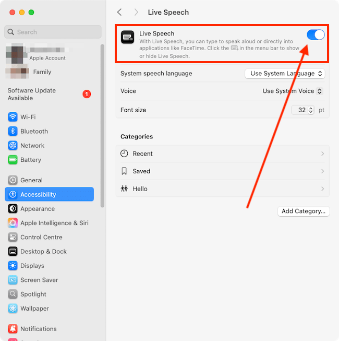
Task: Click the sidebar Search field
Action: tap(53, 32)
